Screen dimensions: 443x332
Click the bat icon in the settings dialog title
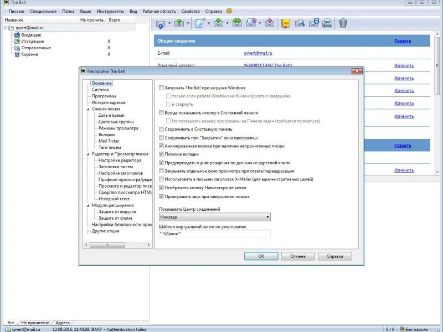[x=83, y=71]
